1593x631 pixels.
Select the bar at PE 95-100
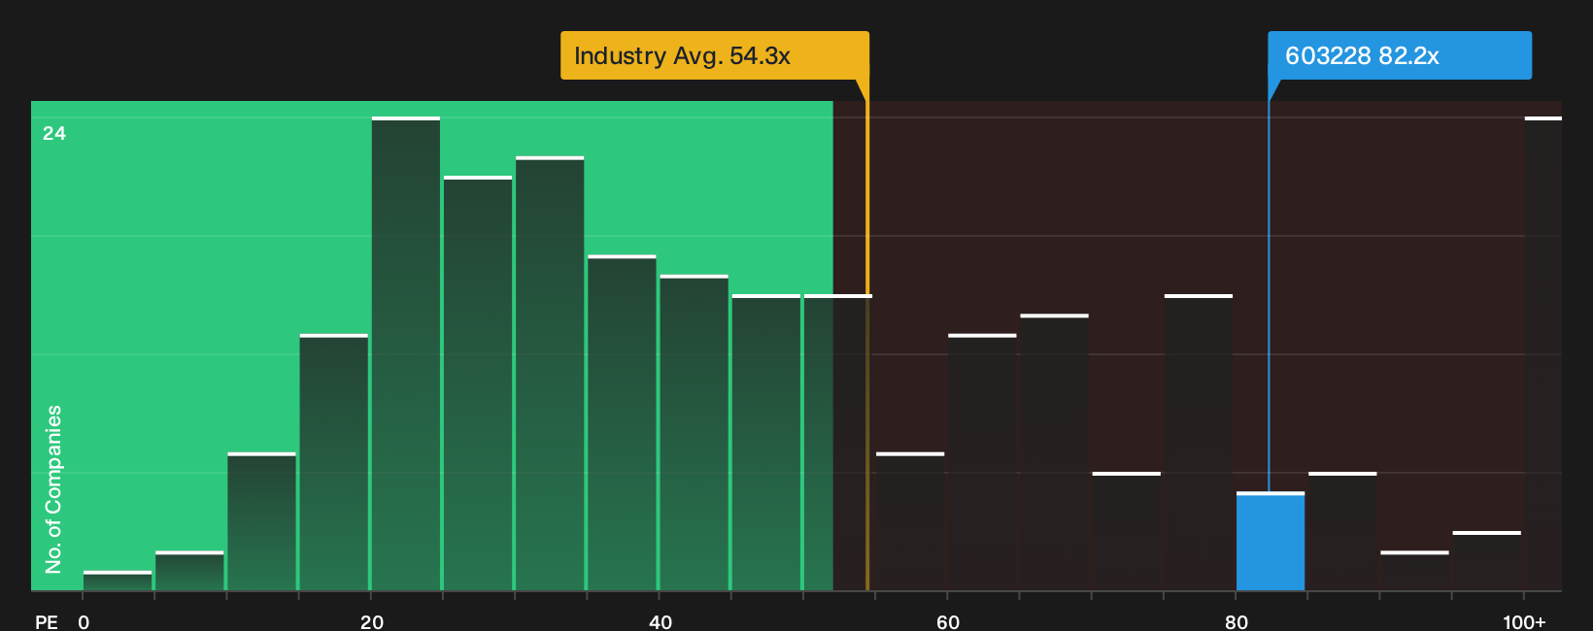tap(1487, 561)
